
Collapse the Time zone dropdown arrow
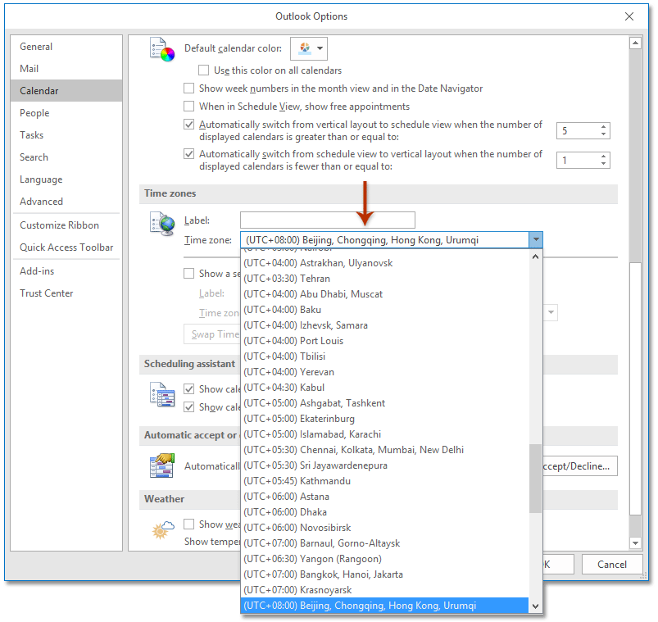(x=535, y=240)
